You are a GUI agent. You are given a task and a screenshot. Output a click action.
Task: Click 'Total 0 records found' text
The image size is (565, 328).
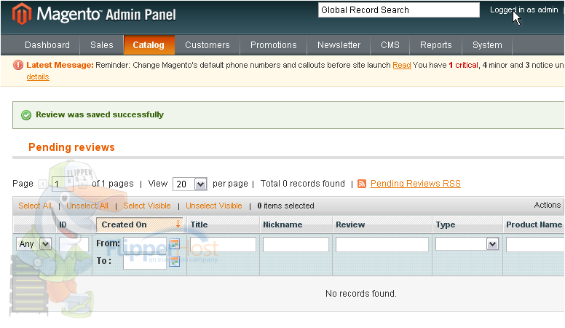click(303, 184)
